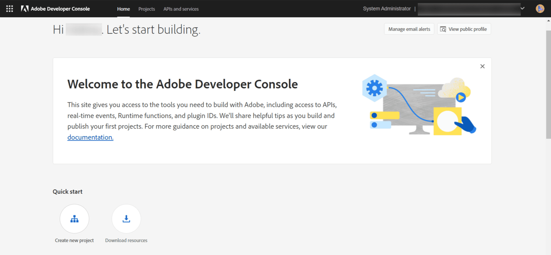Click Manage email alerts button
Viewport: 551px width, 255px height.
pyautogui.click(x=409, y=29)
